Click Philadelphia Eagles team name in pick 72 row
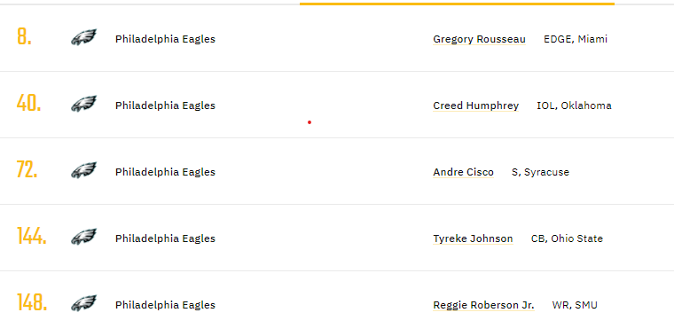The image size is (674, 336). click(x=165, y=172)
